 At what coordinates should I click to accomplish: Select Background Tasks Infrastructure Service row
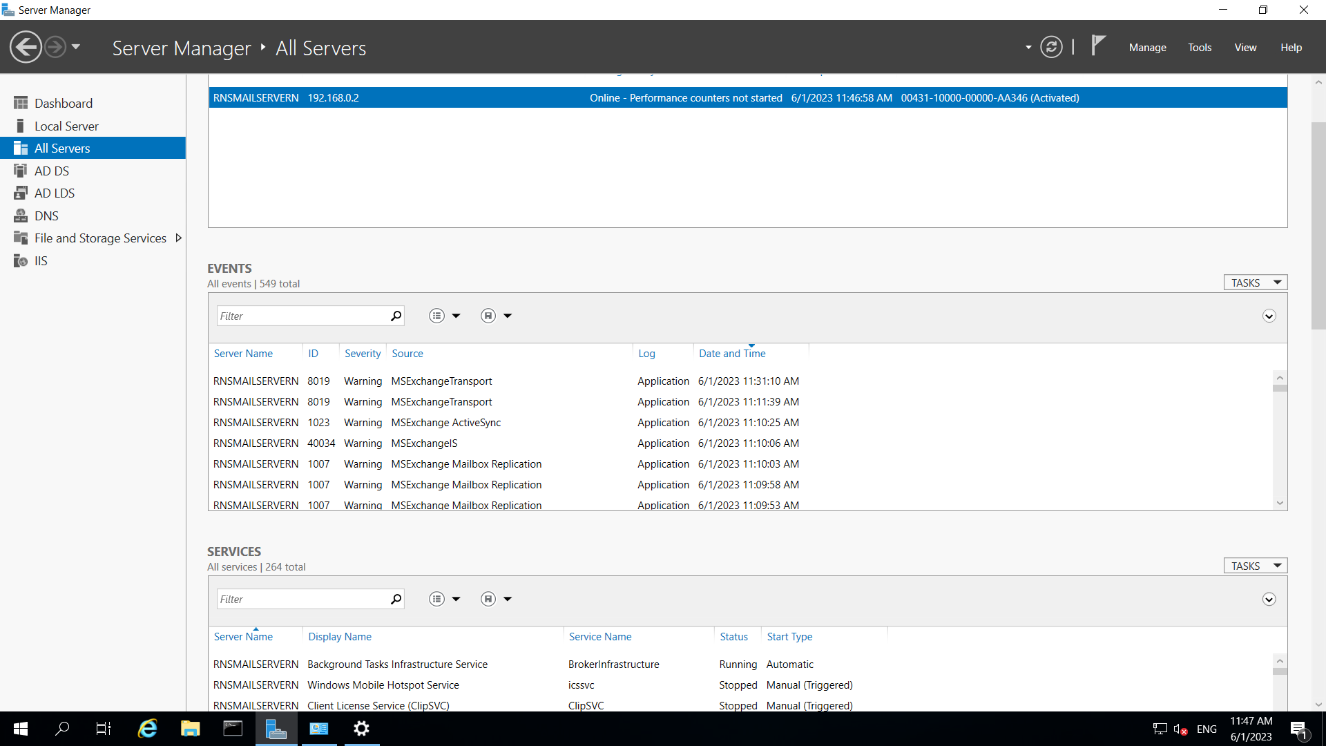tap(740, 664)
